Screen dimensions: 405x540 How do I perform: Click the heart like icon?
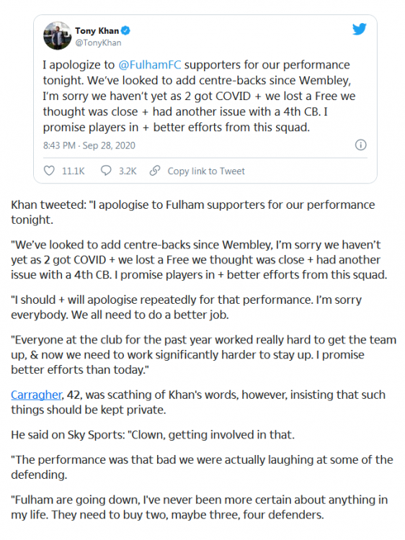click(49, 171)
